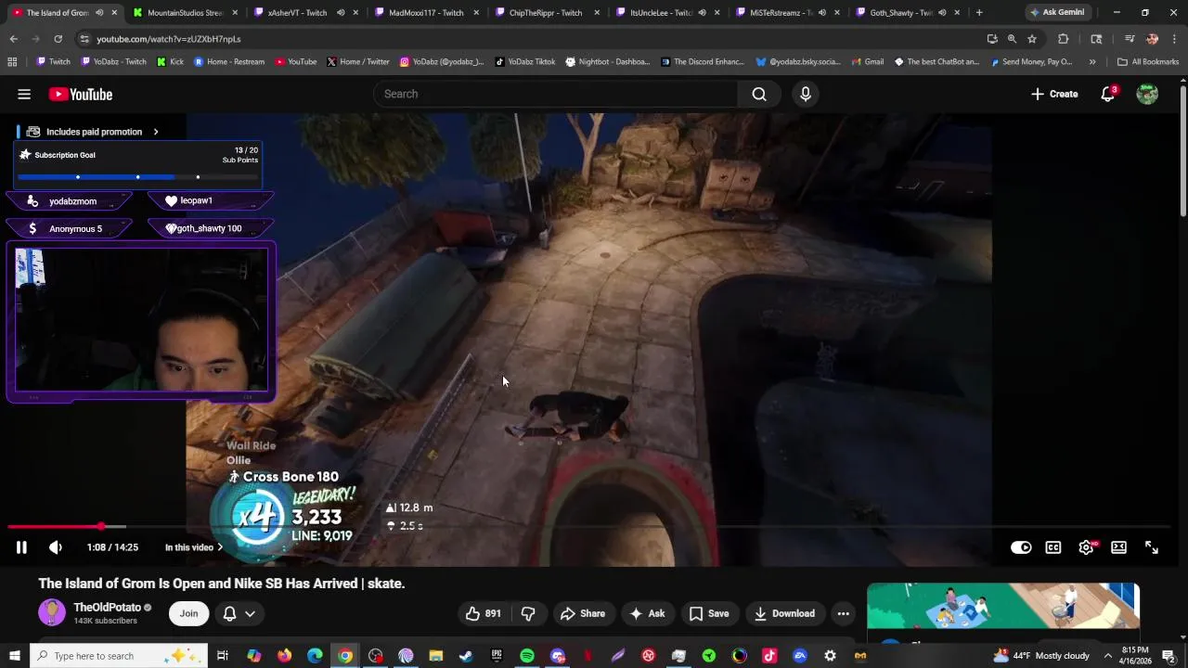1188x668 pixels.
Task: Mute the Goth_Shawty tab audio
Action: point(942,13)
